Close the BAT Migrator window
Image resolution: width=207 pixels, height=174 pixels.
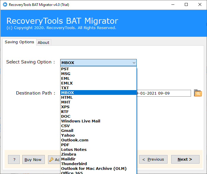pos(200,5)
